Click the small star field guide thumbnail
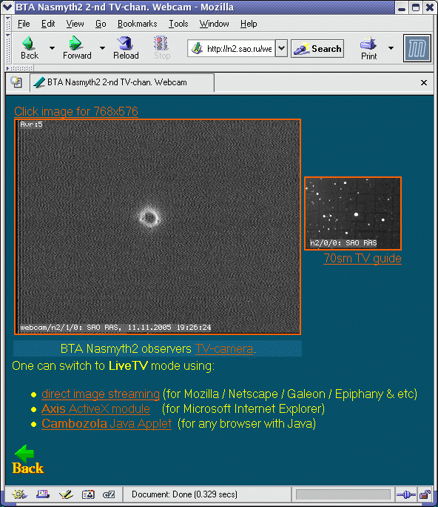This screenshot has height=507, width=438. [353, 213]
